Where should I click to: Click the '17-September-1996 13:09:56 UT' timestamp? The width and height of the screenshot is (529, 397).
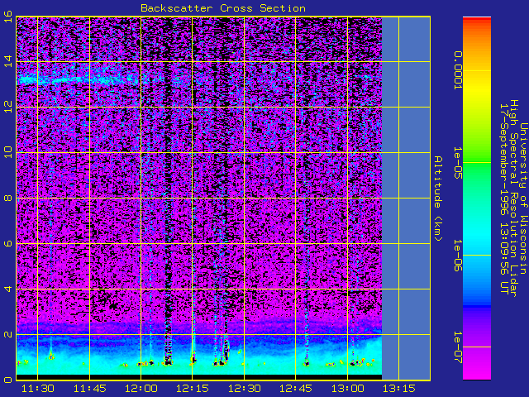[503, 198]
